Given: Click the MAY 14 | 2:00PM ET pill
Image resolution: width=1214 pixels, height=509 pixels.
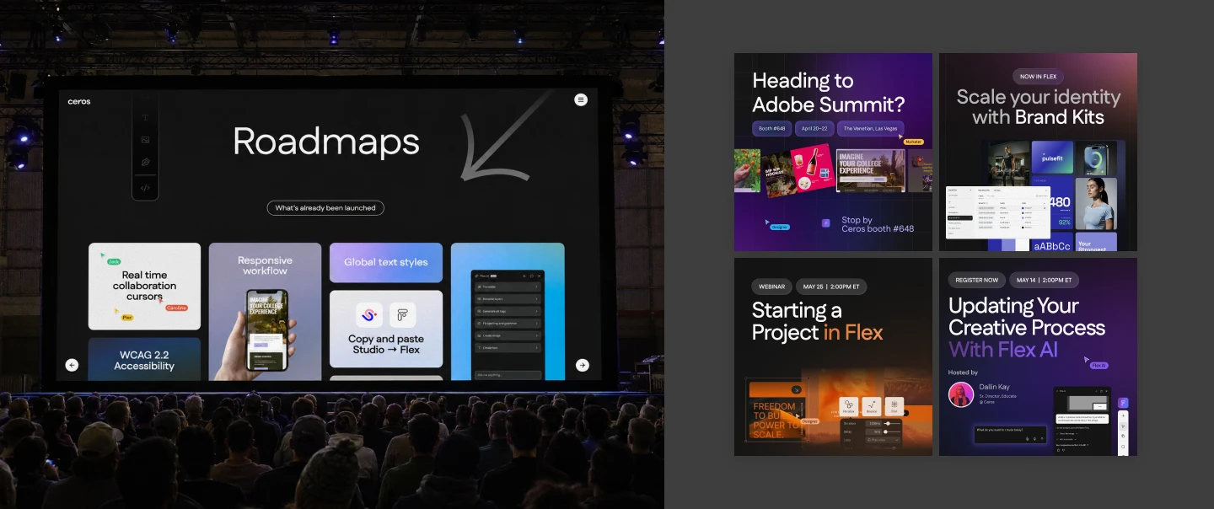Looking at the screenshot, I should click(x=1043, y=280).
